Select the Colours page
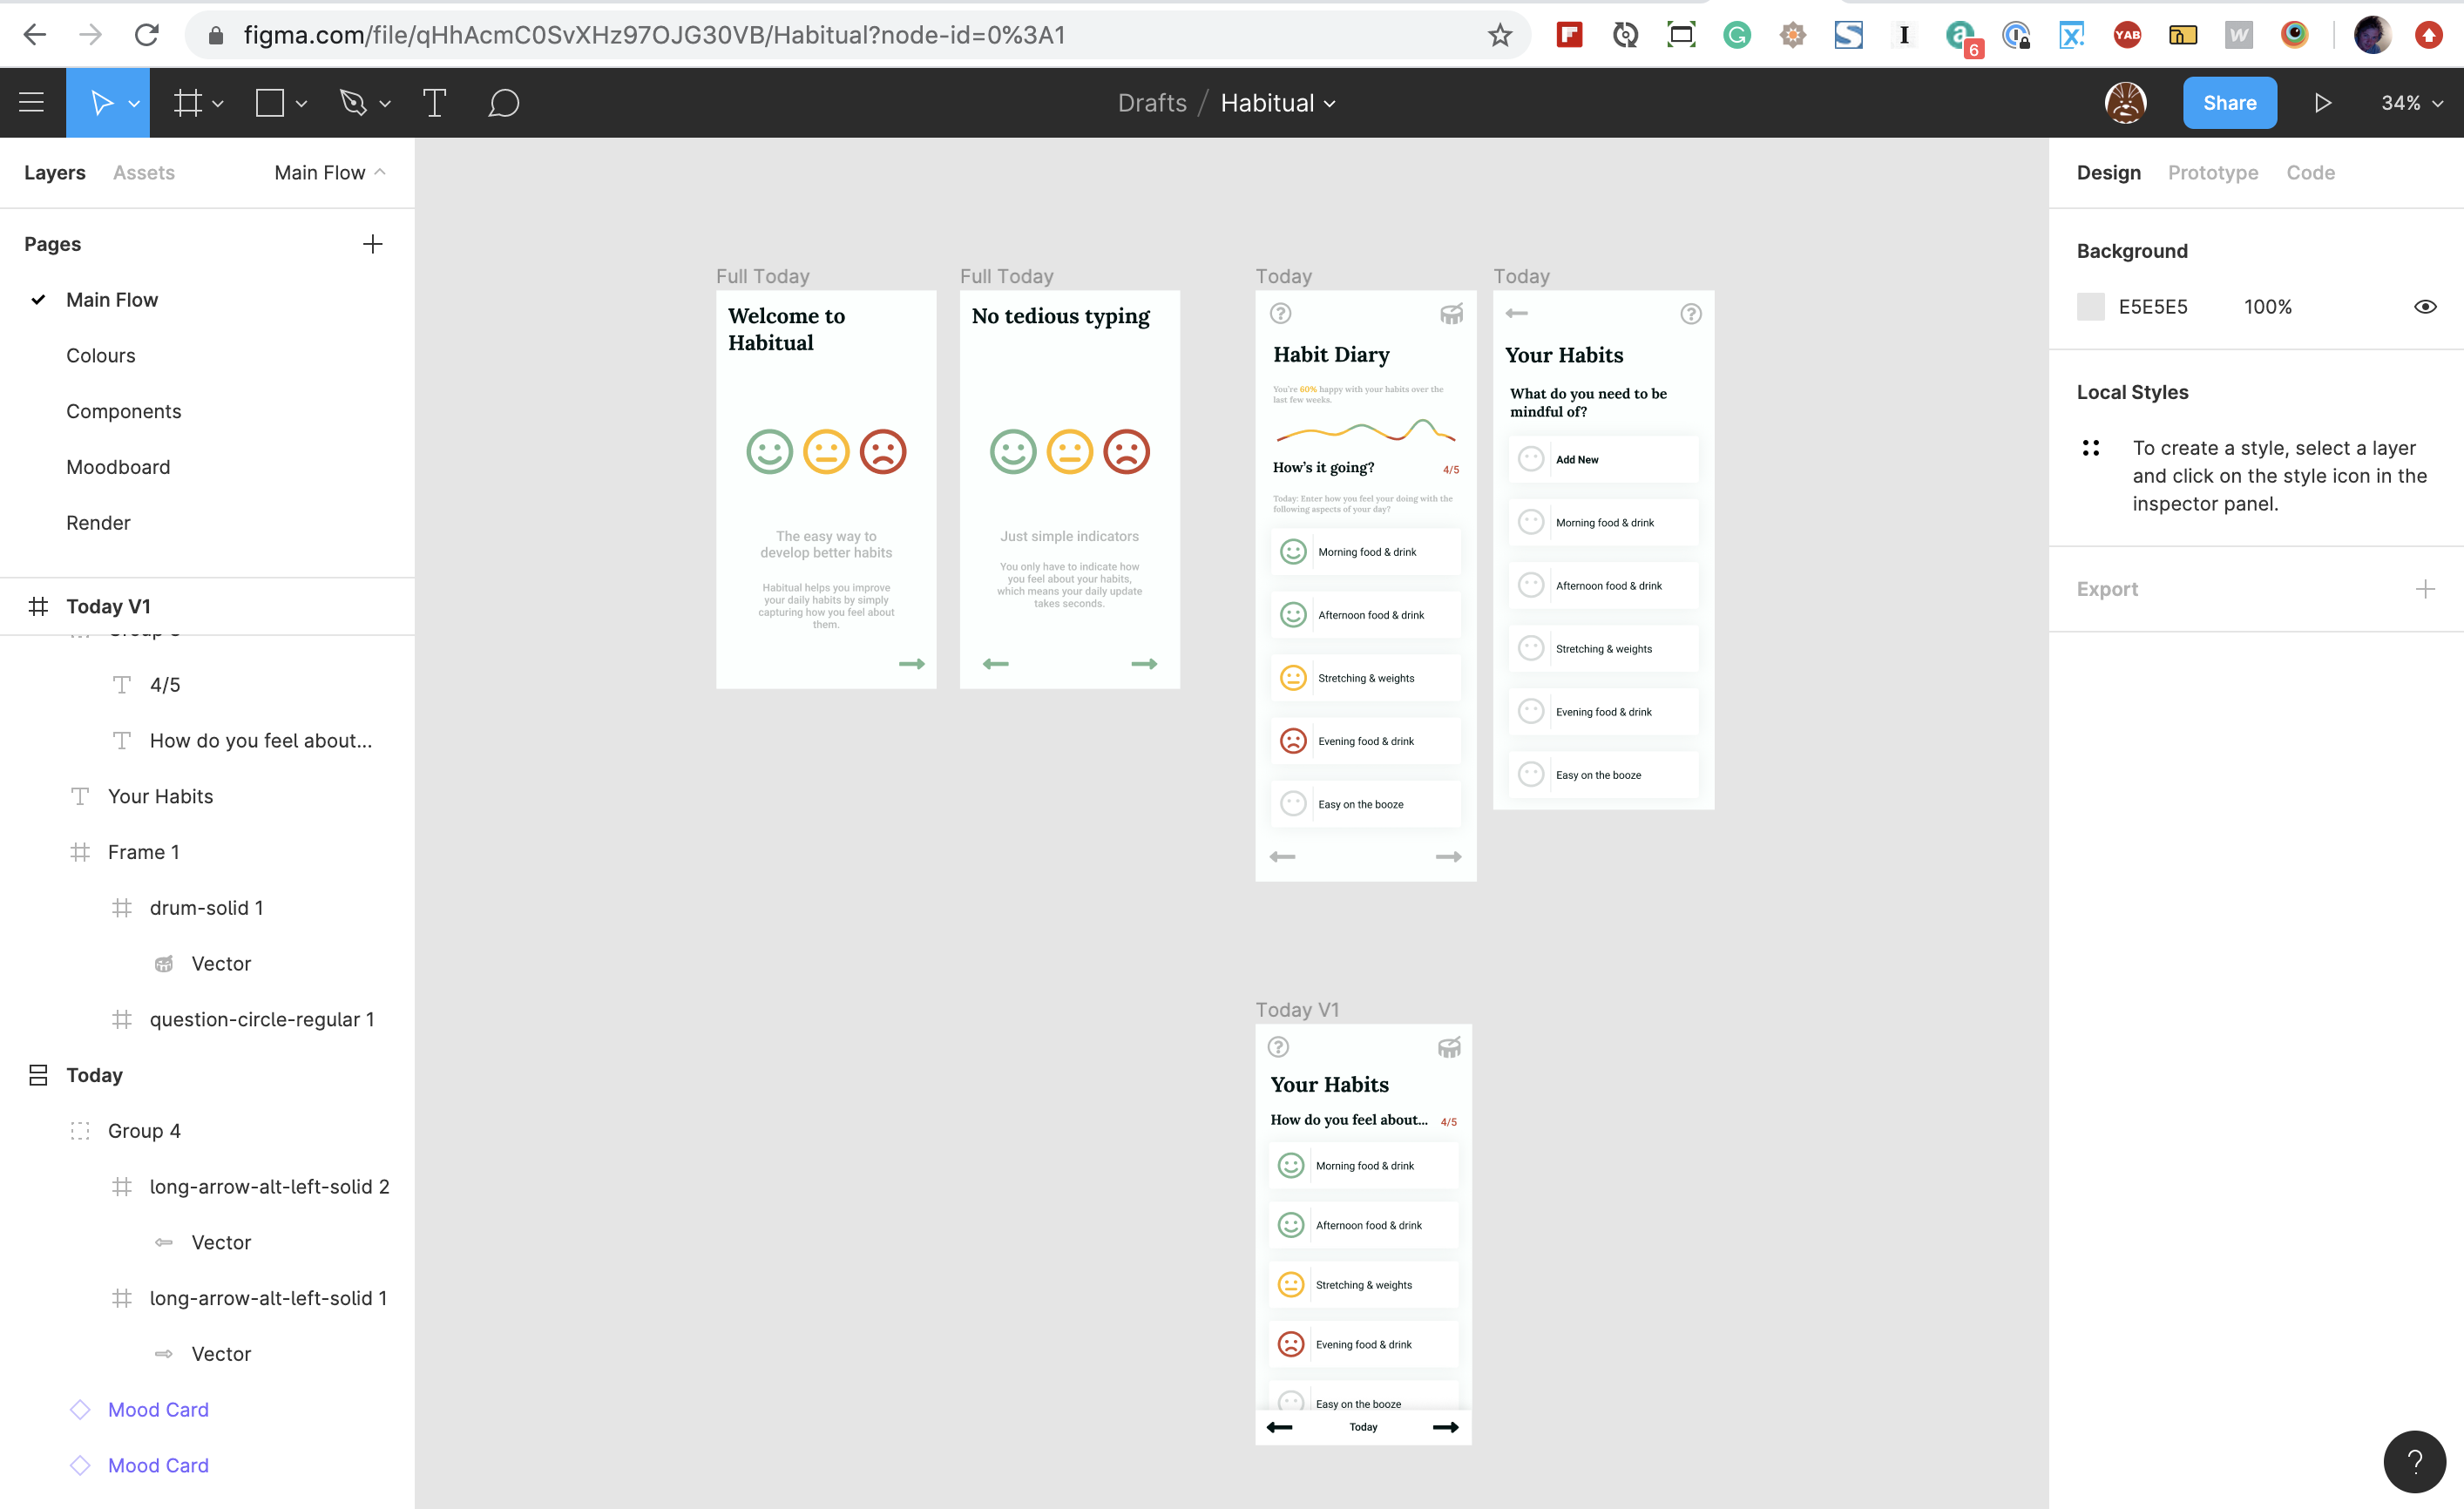This screenshot has width=2464, height=1509. coord(100,356)
